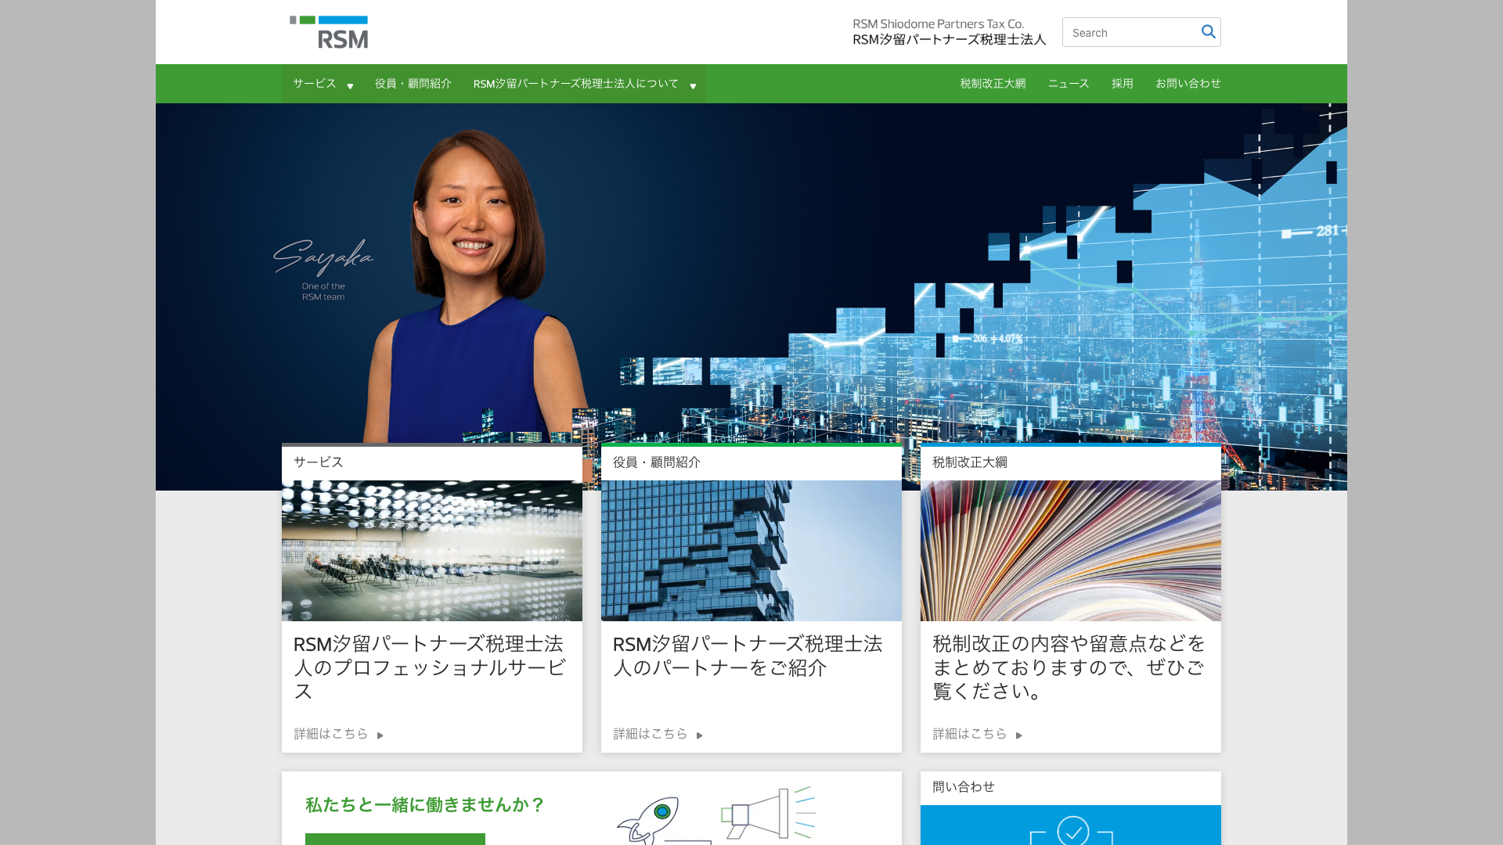This screenshot has width=1503, height=845.
Task: Open 役員・顧問紹介 menu item
Action: pos(413,84)
